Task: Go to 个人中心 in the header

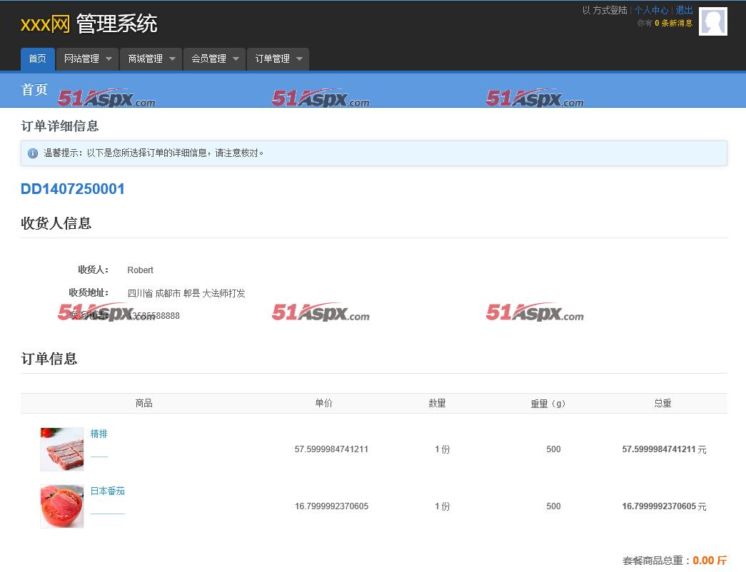Action: pyautogui.click(x=651, y=10)
